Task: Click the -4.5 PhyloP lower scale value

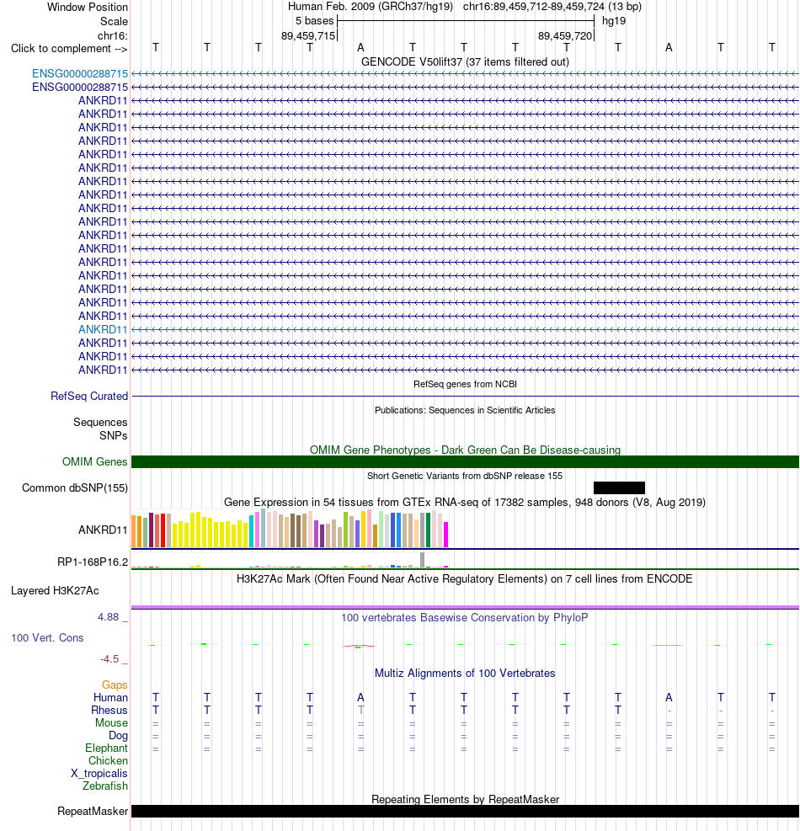Action: click(109, 658)
